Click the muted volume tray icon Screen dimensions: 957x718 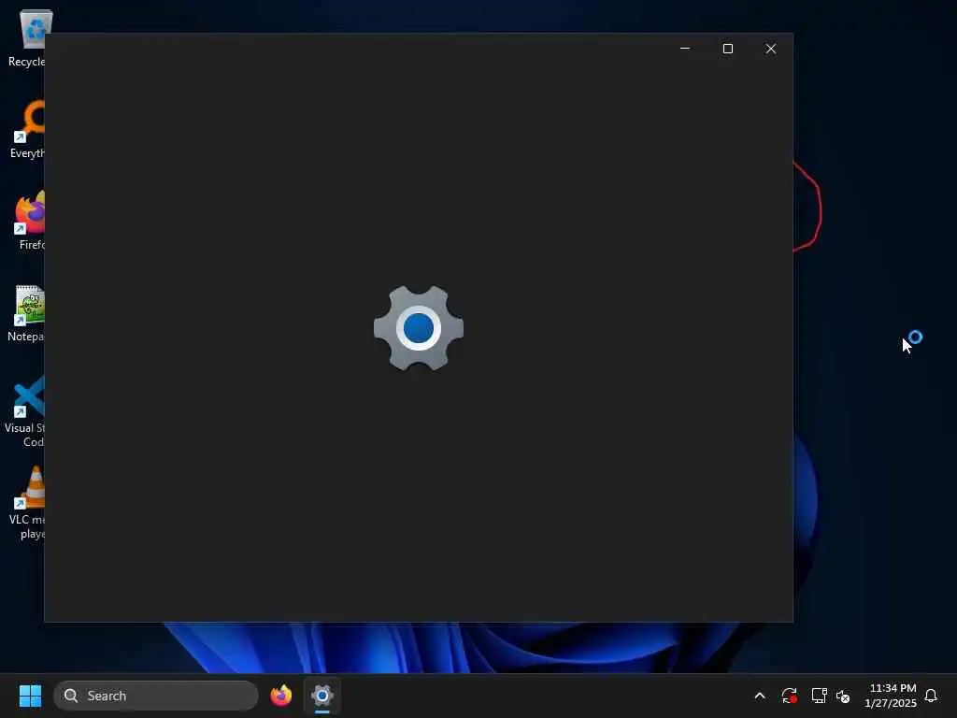843,696
